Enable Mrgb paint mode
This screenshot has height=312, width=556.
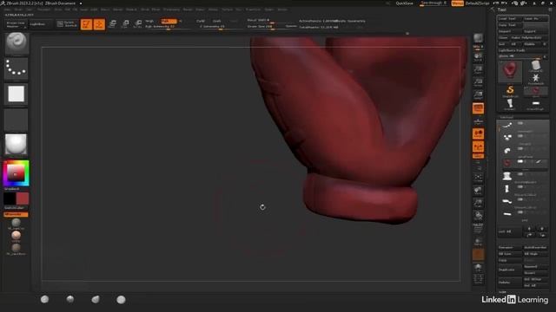(149, 21)
